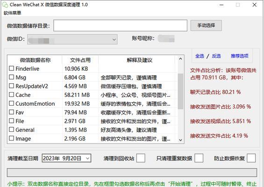Select the 79.94 MB size cell
Viewport: 264px width, 187px height.
(75, 112)
